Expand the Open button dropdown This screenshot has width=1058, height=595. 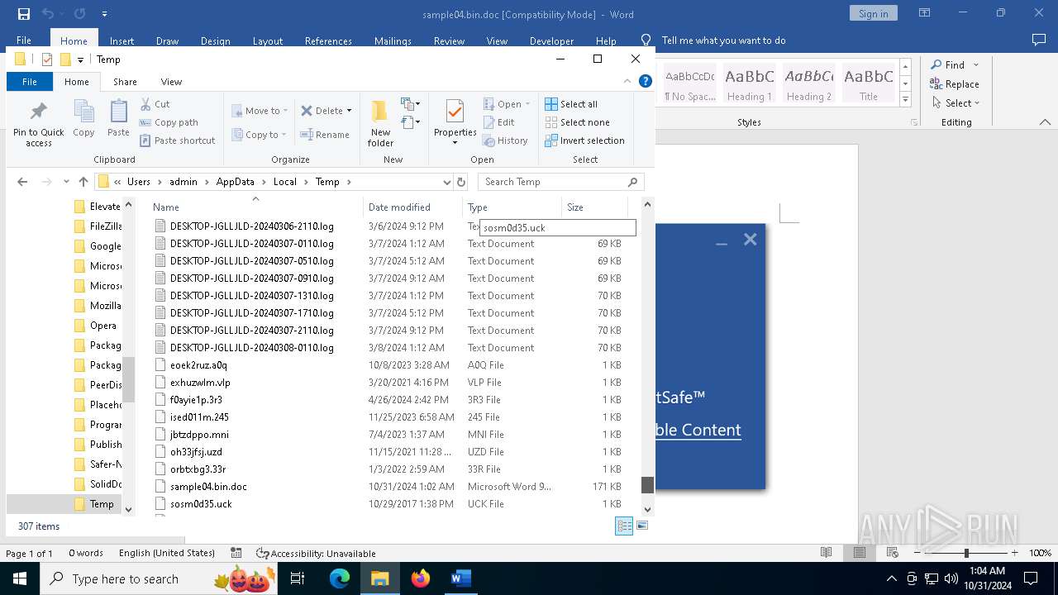pos(527,104)
